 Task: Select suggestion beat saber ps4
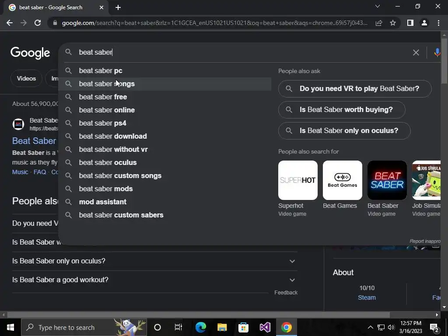click(165, 123)
